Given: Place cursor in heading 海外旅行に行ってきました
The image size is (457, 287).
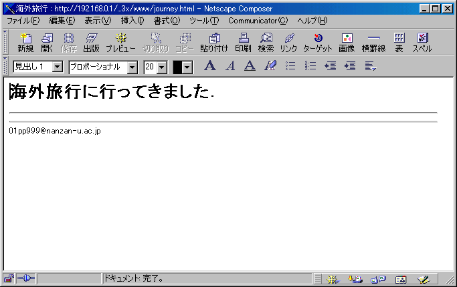Looking at the screenshot, I should tap(111, 91).
